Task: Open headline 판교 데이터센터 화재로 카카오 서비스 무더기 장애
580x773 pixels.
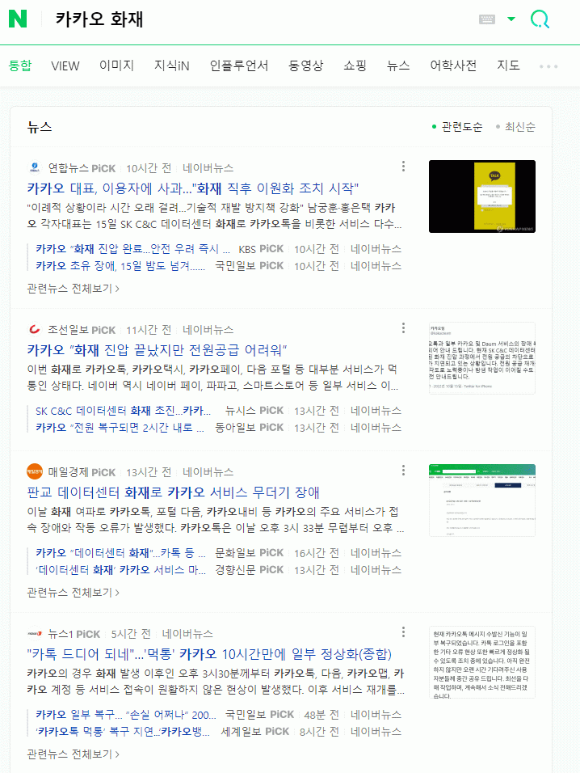Action: pos(174,492)
